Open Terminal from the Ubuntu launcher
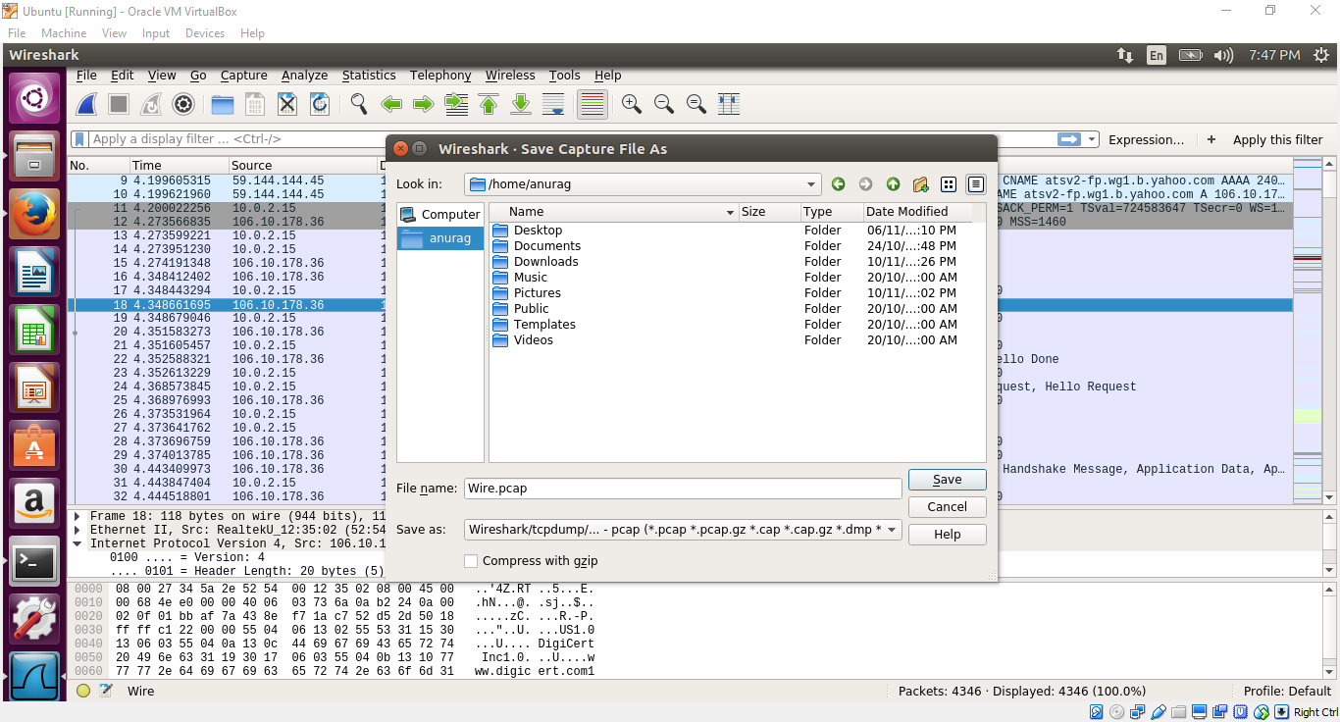Image resolution: width=1340 pixels, height=722 pixels. tap(34, 562)
